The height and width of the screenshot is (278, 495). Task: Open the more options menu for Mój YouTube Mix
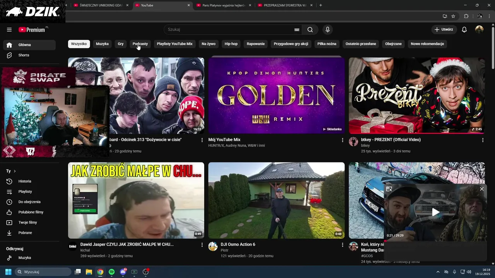342,140
